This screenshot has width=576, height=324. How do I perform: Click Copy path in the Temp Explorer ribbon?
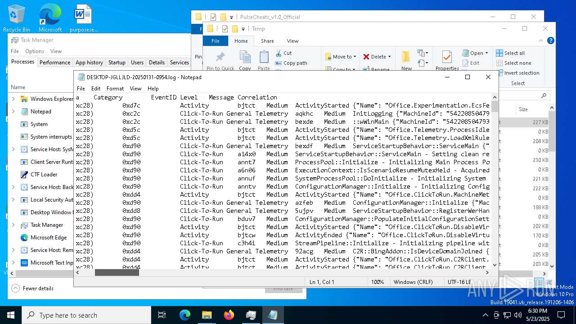(x=291, y=63)
